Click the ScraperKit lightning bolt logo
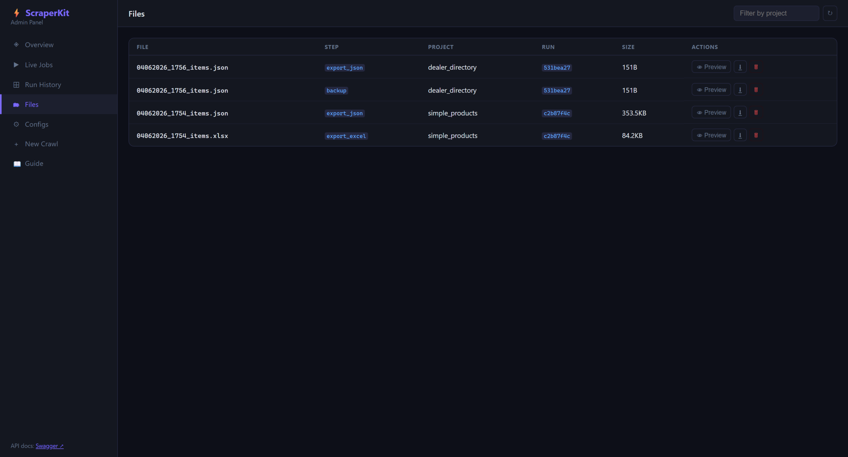This screenshot has height=457, width=848. [x=17, y=13]
